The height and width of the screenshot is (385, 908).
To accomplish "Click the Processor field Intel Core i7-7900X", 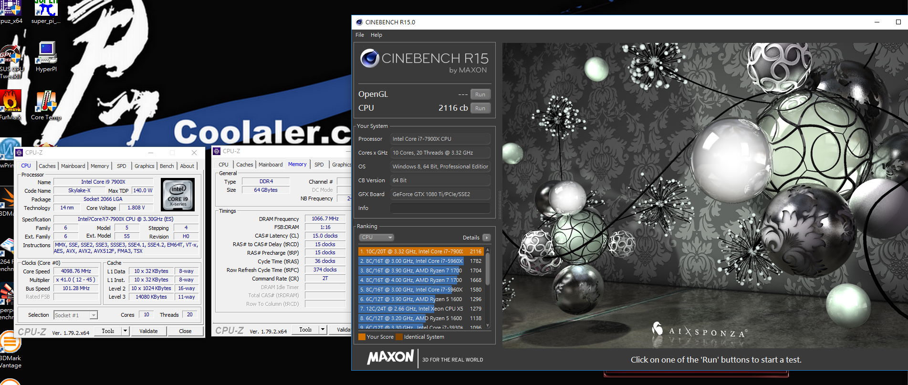I will click(440, 139).
